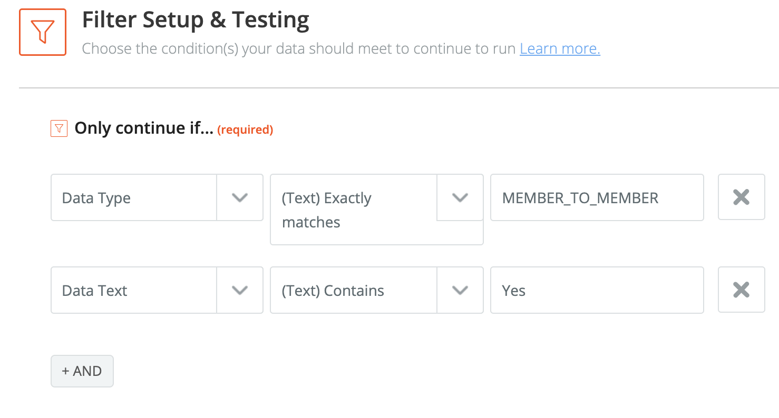Focus the Yes value input field
This screenshot has width=779, height=418.
(x=597, y=290)
